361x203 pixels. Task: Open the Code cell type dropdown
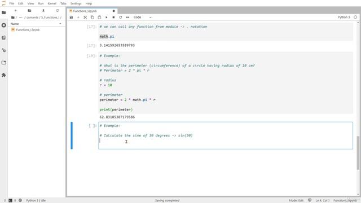point(143,17)
